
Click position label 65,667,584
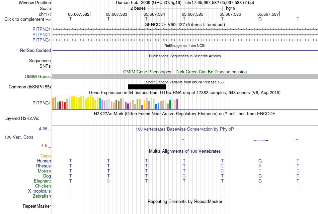pos(154,14)
